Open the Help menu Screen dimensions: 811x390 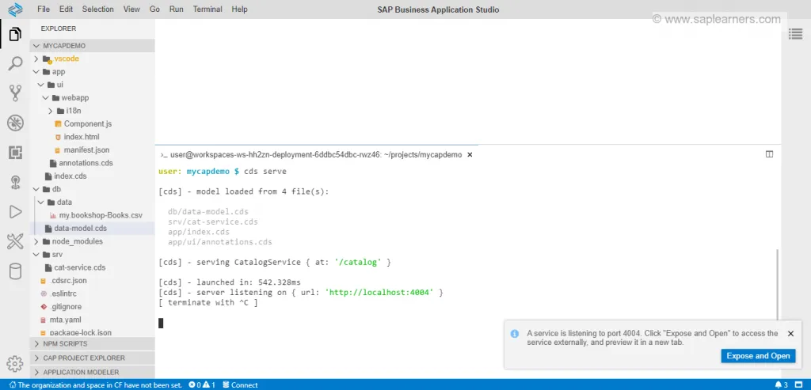(x=239, y=9)
